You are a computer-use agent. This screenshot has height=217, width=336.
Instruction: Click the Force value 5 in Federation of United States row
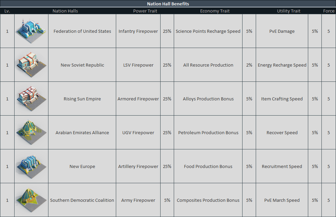(329, 31)
